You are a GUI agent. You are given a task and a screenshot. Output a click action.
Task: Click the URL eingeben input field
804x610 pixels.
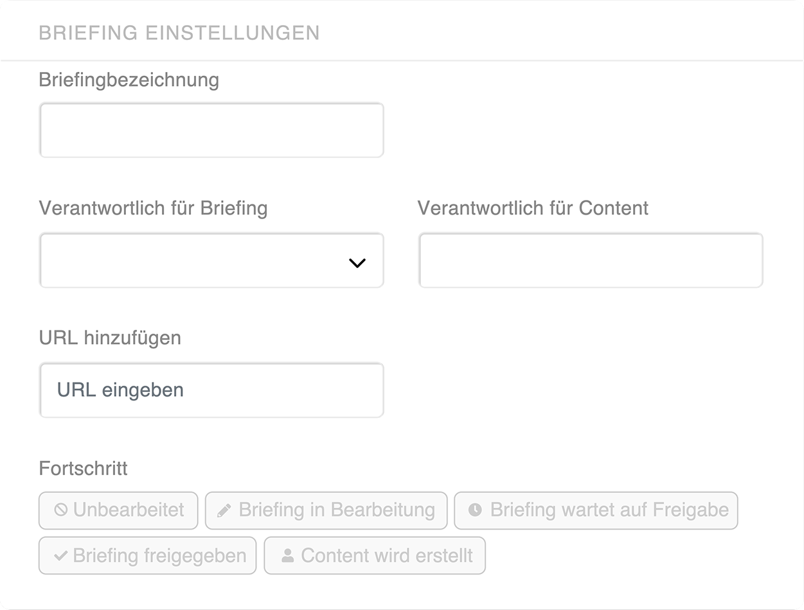tap(211, 390)
